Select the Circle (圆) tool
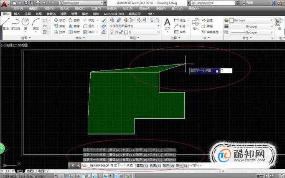 [25, 24]
